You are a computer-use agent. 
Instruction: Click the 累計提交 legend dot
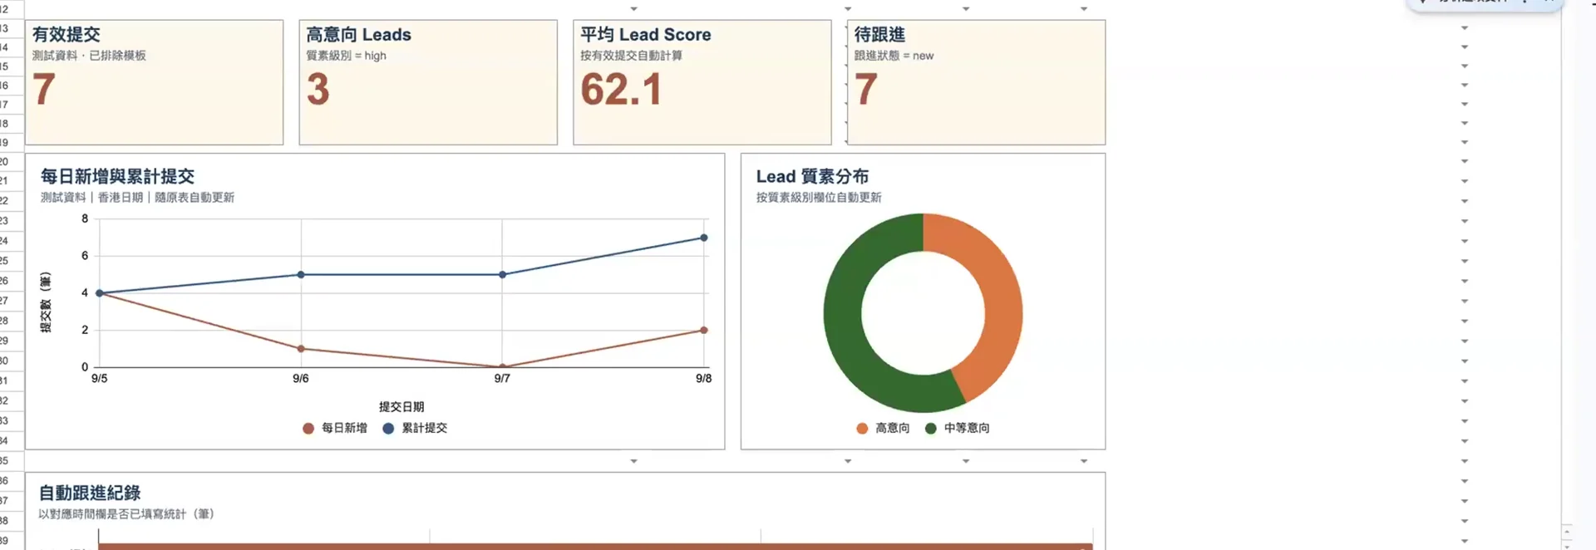click(388, 429)
